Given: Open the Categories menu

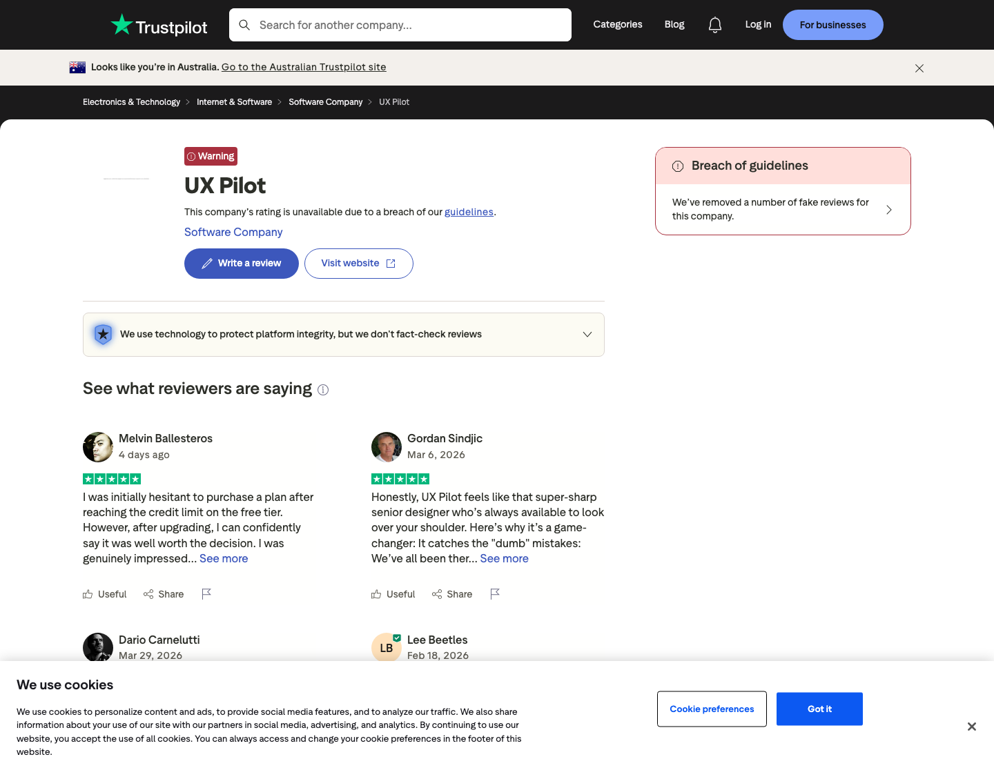Looking at the screenshot, I should pyautogui.click(x=618, y=24).
